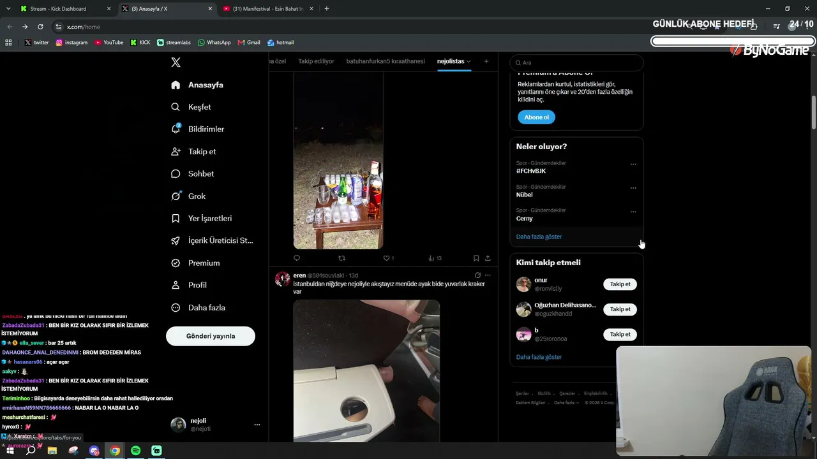Go to Anasayfa in the X sidebar
Image resolution: width=817 pixels, height=459 pixels.
(198, 85)
